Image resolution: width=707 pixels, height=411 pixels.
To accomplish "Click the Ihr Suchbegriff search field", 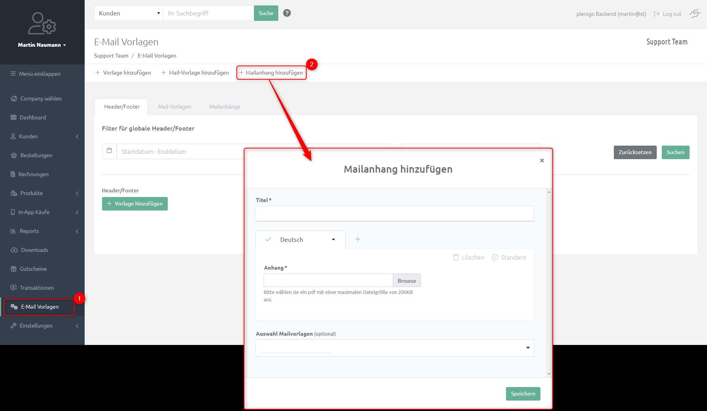I will tap(208, 13).
